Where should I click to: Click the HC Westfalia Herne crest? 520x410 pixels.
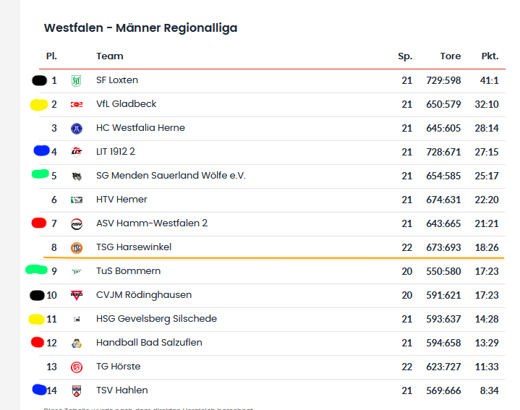(76, 128)
